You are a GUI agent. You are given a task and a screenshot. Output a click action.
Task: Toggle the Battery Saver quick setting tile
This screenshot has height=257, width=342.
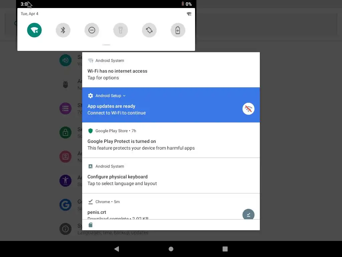pyautogui.click(x=178, y=30)
